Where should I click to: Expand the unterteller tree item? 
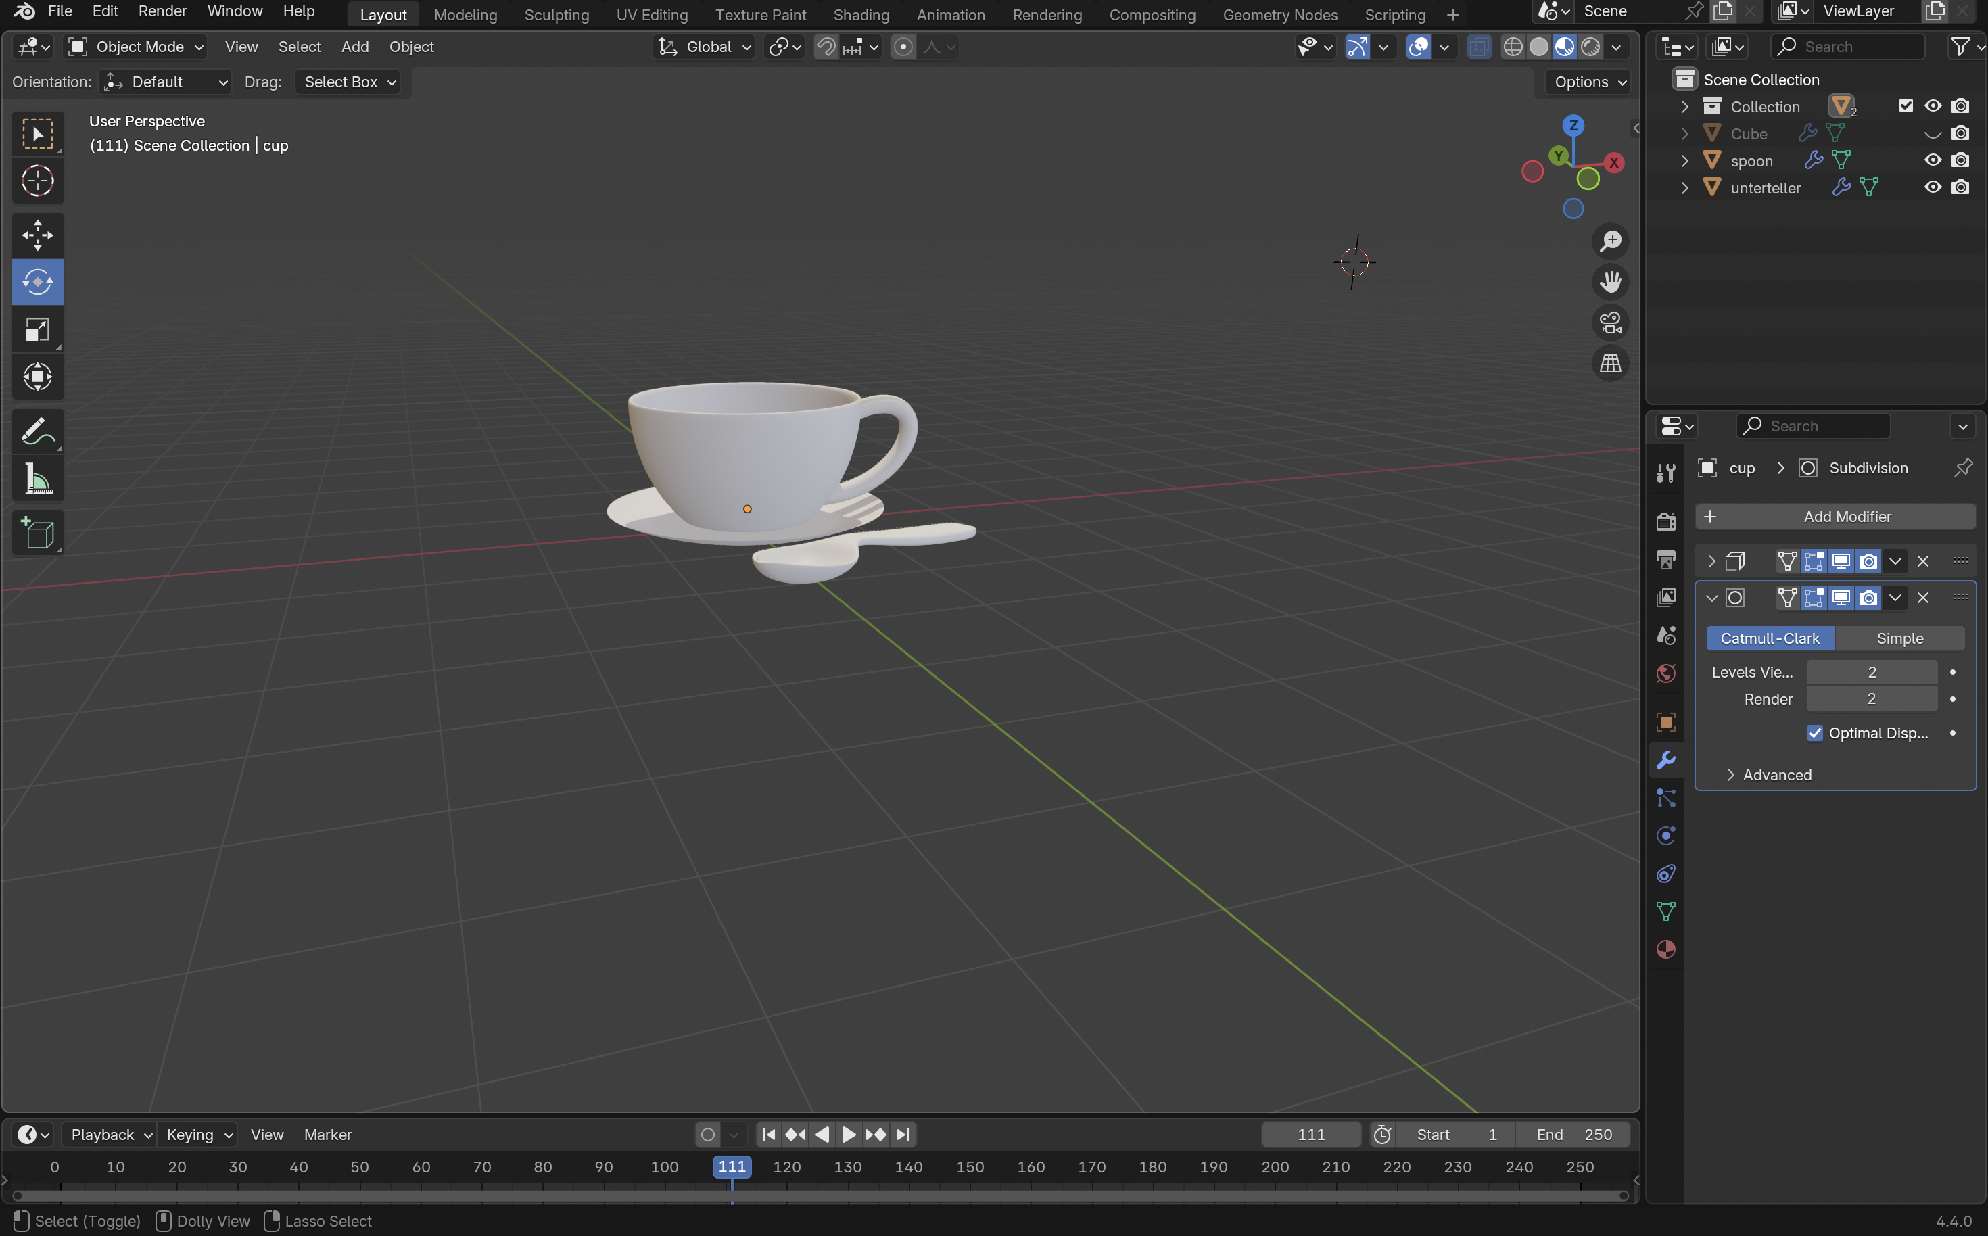click(1685, 188)
